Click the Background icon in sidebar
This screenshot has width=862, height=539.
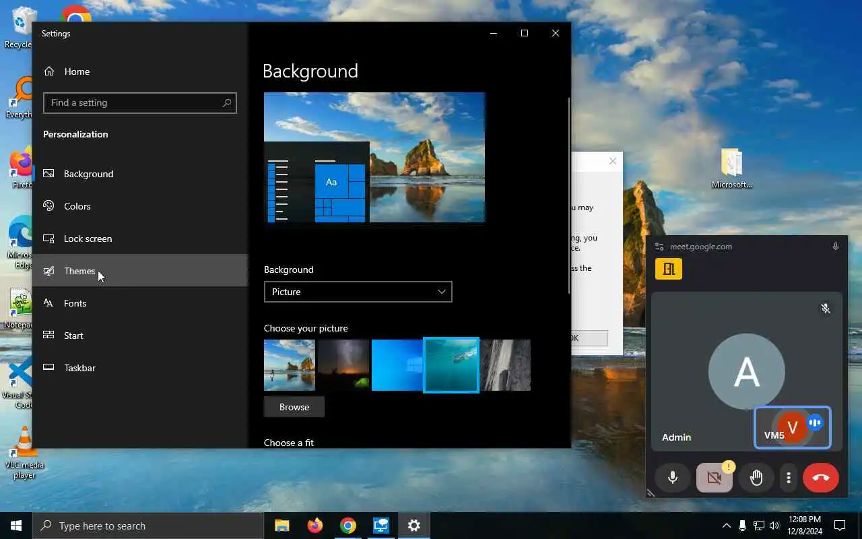click(48, 174)
